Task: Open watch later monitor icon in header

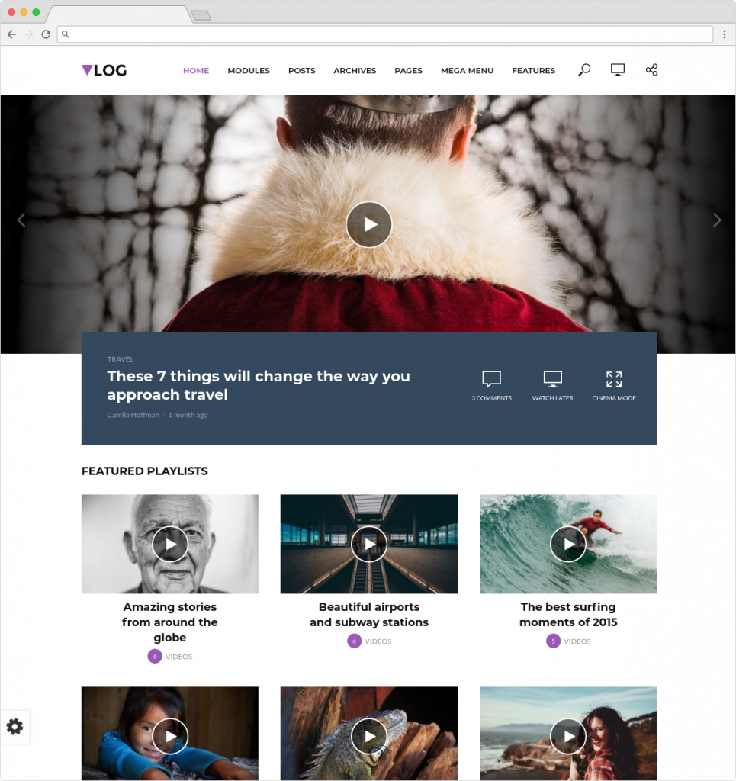Action: (x=618, y=70)
